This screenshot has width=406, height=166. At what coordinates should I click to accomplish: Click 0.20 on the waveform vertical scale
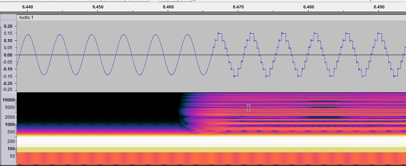click(8, 26)
